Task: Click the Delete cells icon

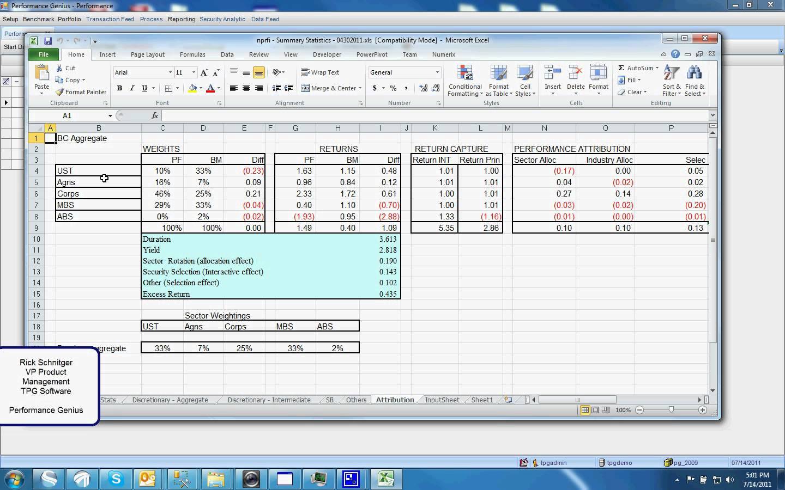Action: [576, 73]
